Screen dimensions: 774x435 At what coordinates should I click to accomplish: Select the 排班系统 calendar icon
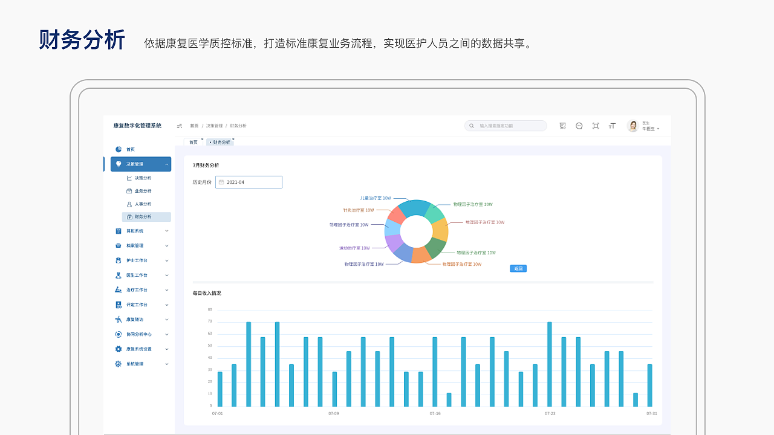[x=119, y=230]
